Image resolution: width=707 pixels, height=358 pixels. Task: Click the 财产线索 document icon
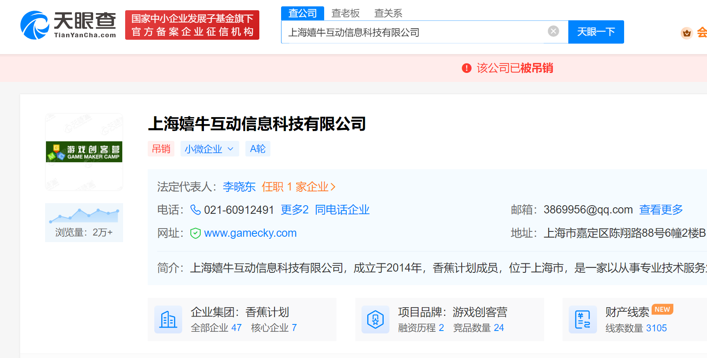583,319
